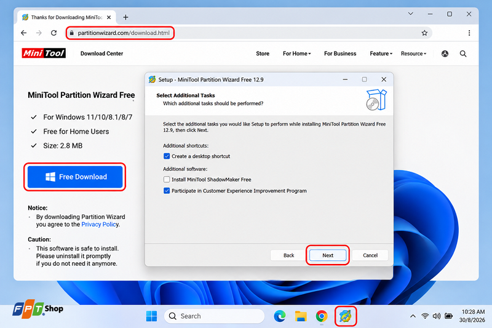Image resolution: width=492 pixels, height=328 pixels.
Task: Open the For Business page
Action: click(340, 54)
